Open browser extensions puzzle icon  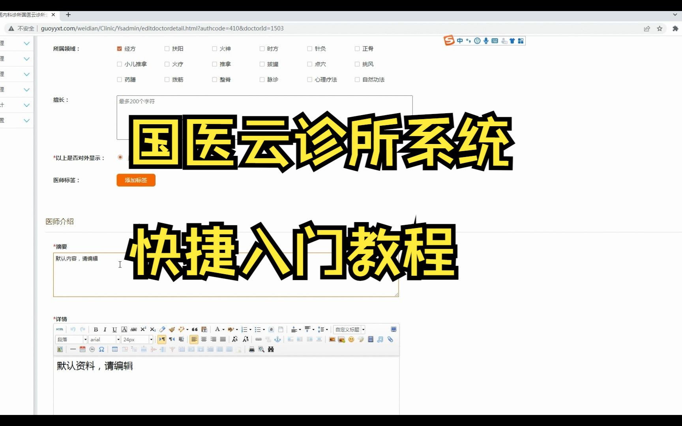(x=675, y=28)
